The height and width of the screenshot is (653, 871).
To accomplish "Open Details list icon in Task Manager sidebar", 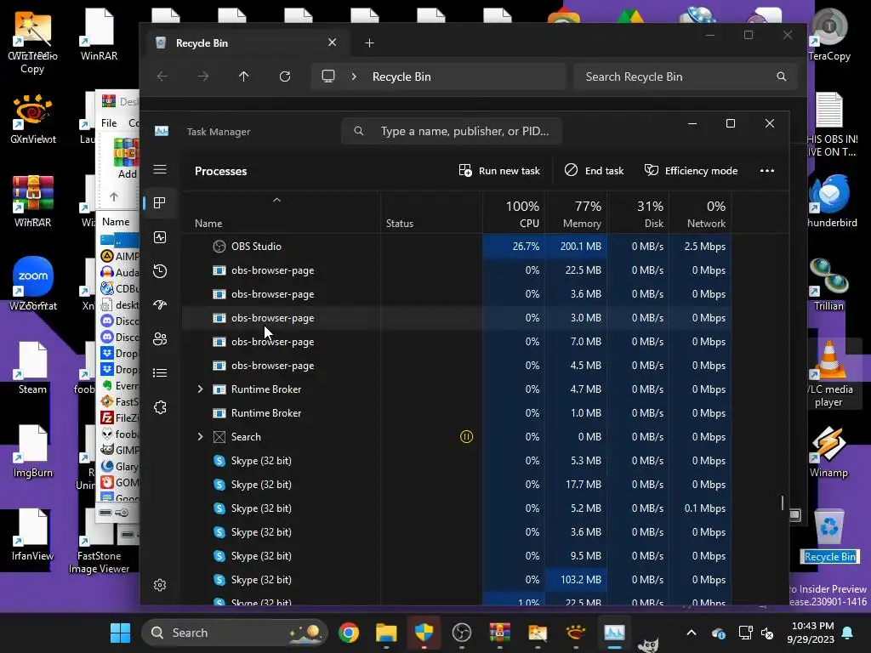I will coord(160,372).
